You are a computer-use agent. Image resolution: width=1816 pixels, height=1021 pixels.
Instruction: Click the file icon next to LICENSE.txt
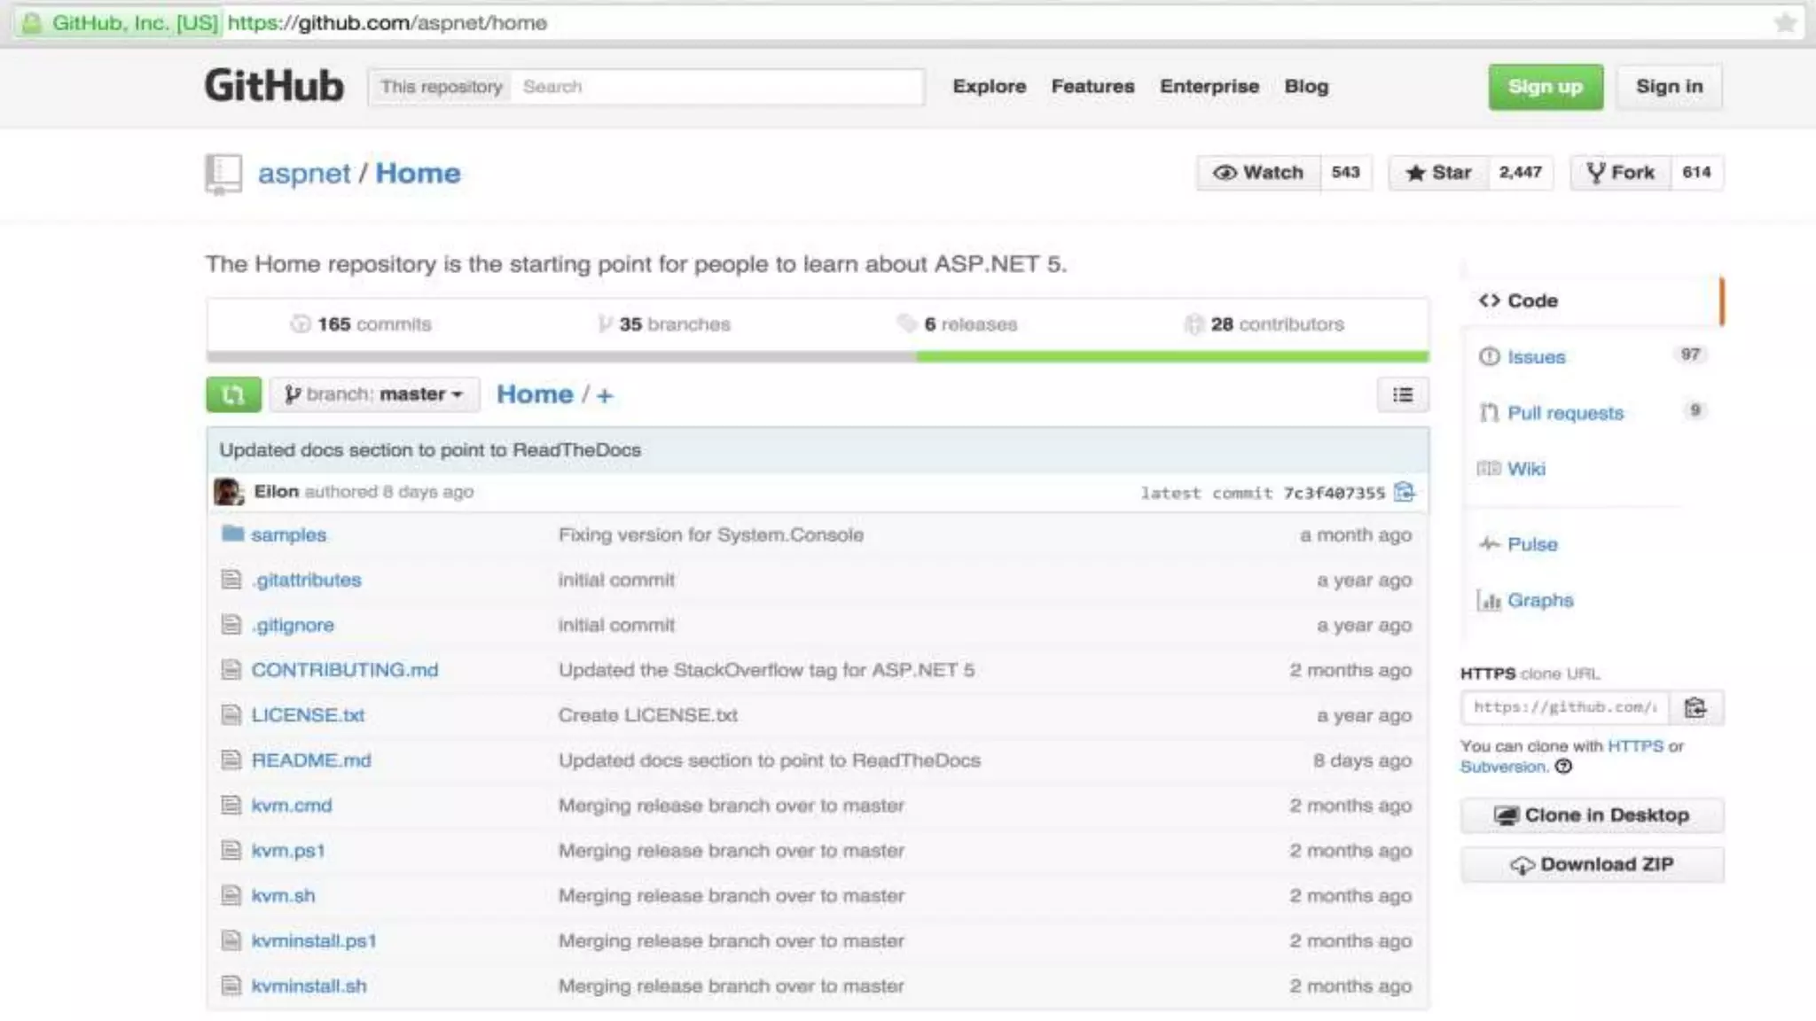click(231, 714)
